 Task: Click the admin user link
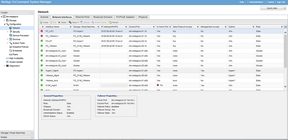[271, 2]
